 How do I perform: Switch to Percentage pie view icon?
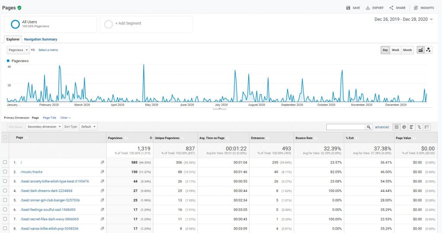click(404, 127)
